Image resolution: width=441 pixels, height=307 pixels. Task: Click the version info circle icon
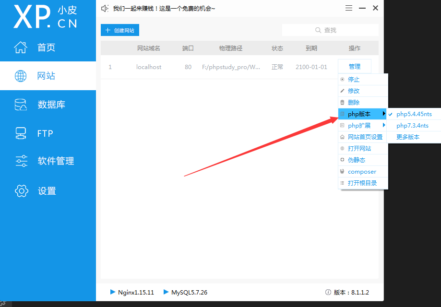coord(328,292)
